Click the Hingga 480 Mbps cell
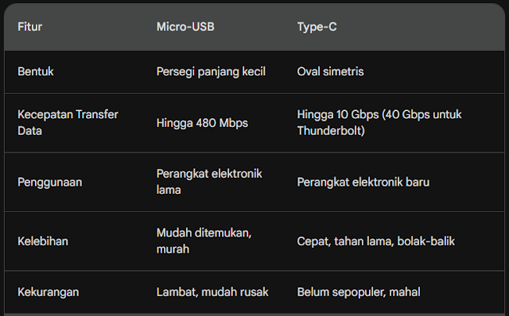 tap(202, 123)
